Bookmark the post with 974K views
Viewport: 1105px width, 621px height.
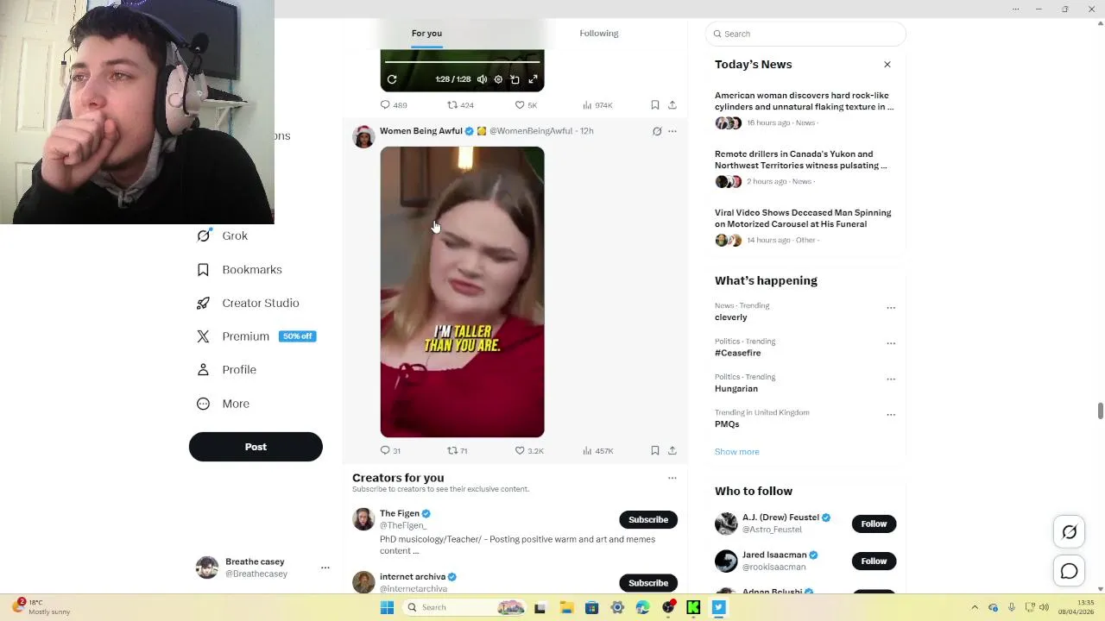655,105
